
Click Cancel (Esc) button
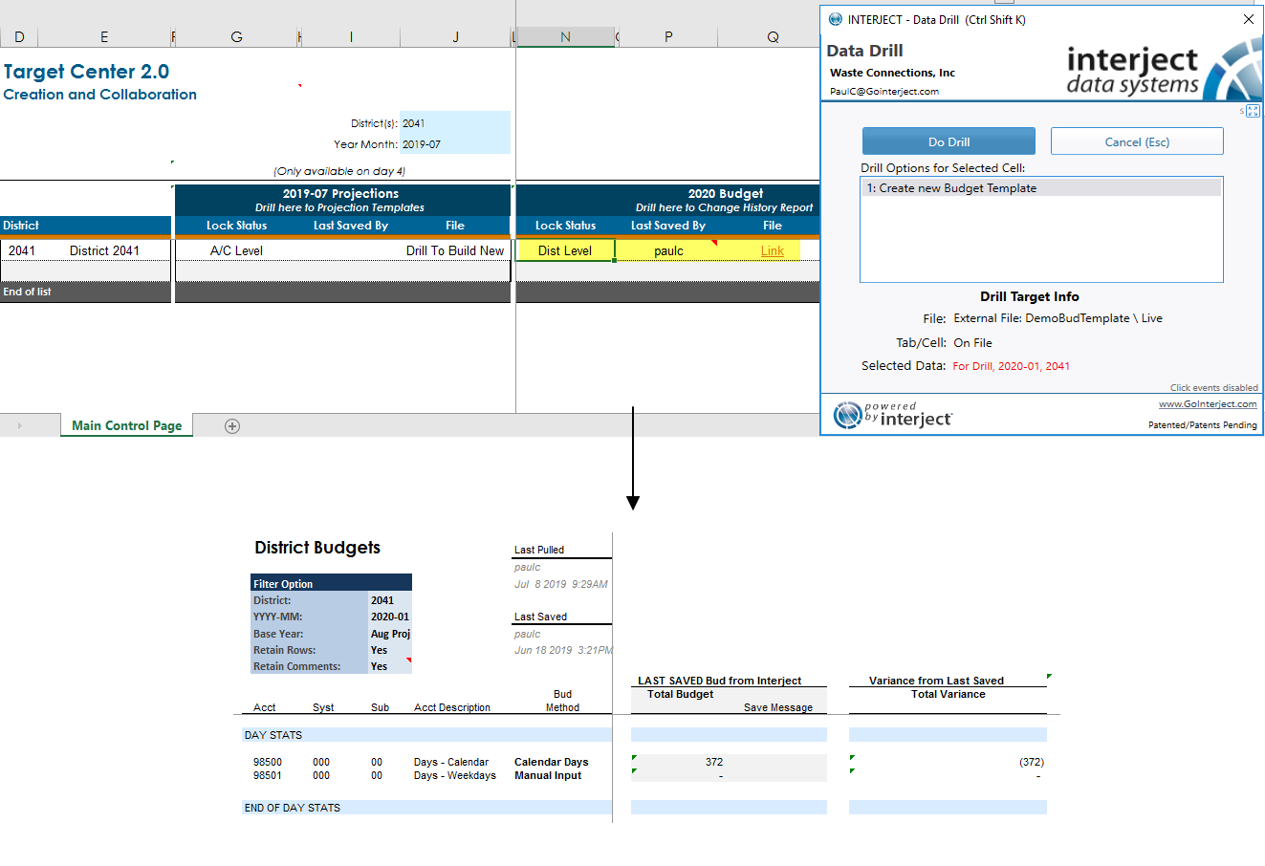1137,141
